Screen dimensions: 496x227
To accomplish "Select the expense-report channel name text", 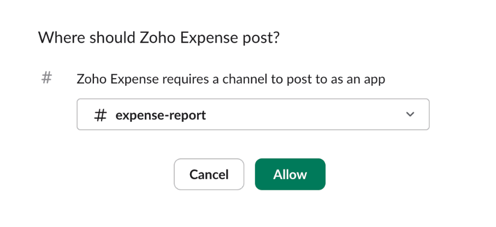I will coord(161,115).
